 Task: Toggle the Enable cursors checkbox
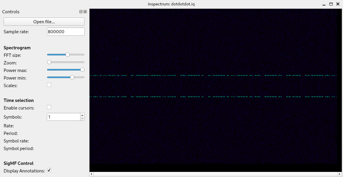[49, 107]
